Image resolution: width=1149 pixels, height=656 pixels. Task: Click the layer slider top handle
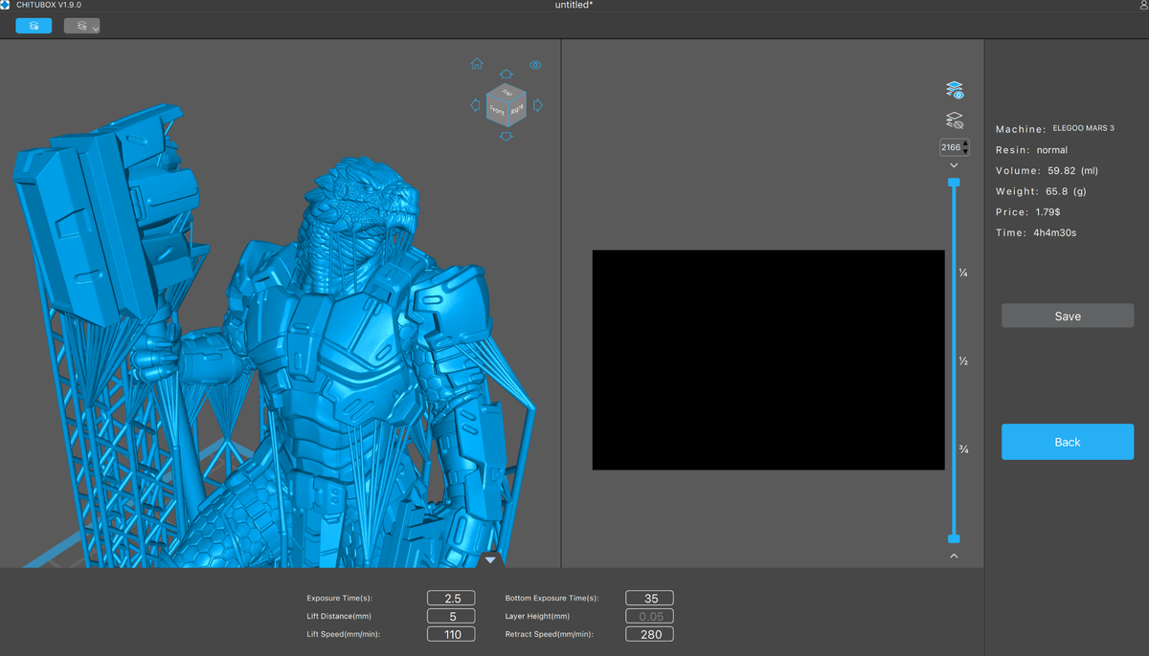(954, 182)
